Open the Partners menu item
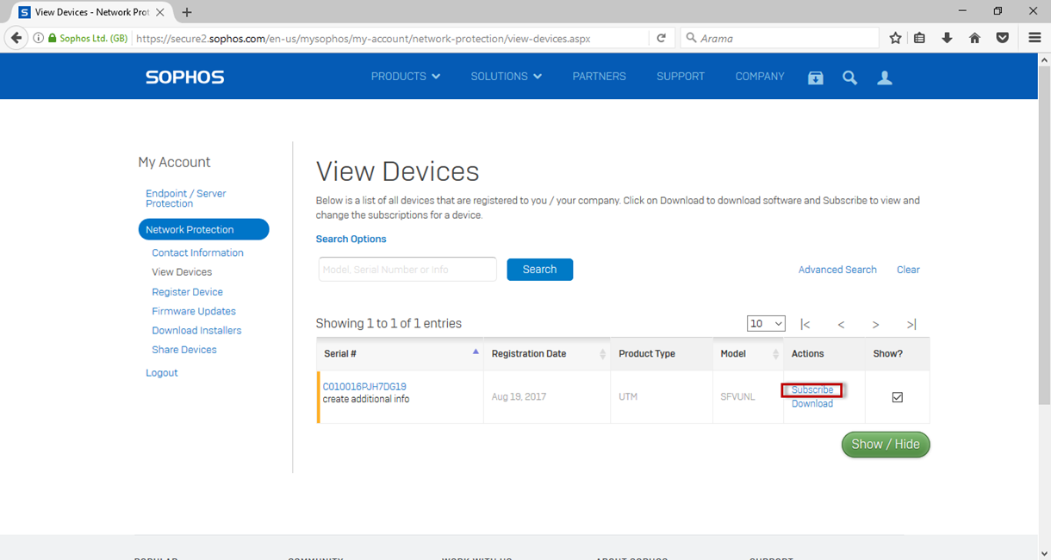 [599, 77]
